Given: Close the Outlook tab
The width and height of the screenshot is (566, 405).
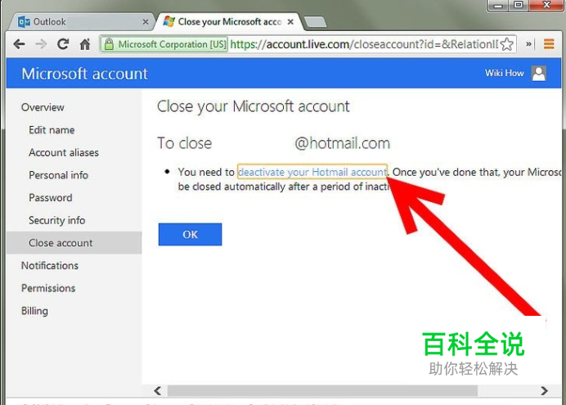Looking at the screenshot, I should coord(146,22).
